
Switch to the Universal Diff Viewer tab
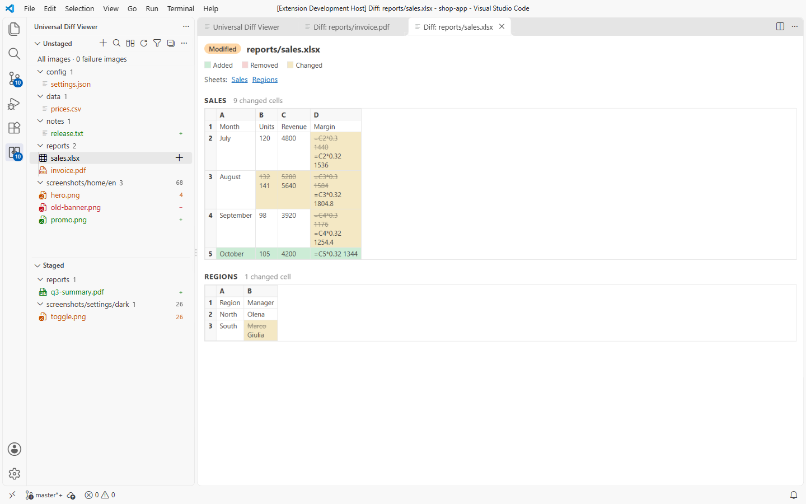tap(246, 27)
